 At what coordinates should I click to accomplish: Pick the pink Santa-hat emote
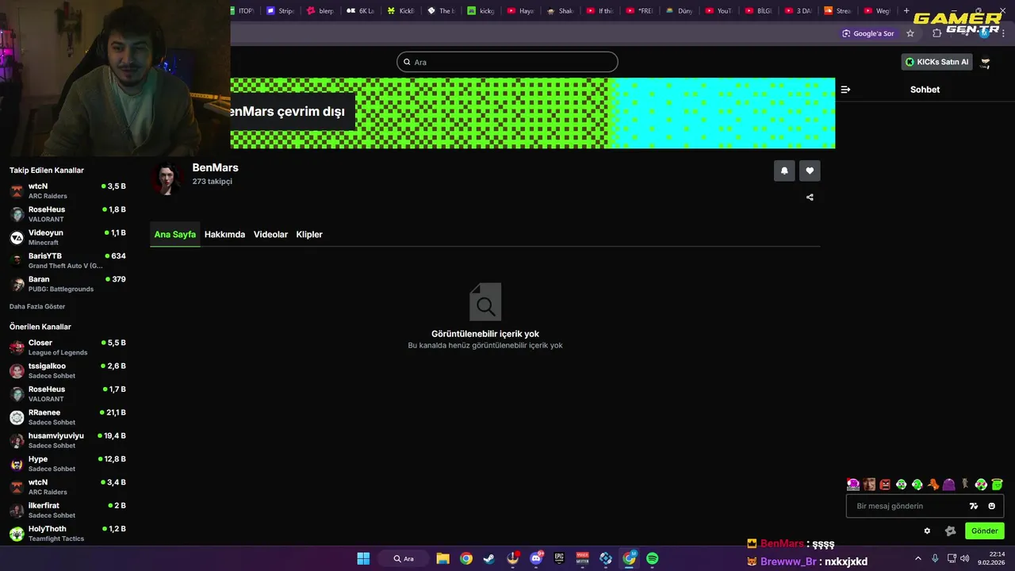click(853, 485)
